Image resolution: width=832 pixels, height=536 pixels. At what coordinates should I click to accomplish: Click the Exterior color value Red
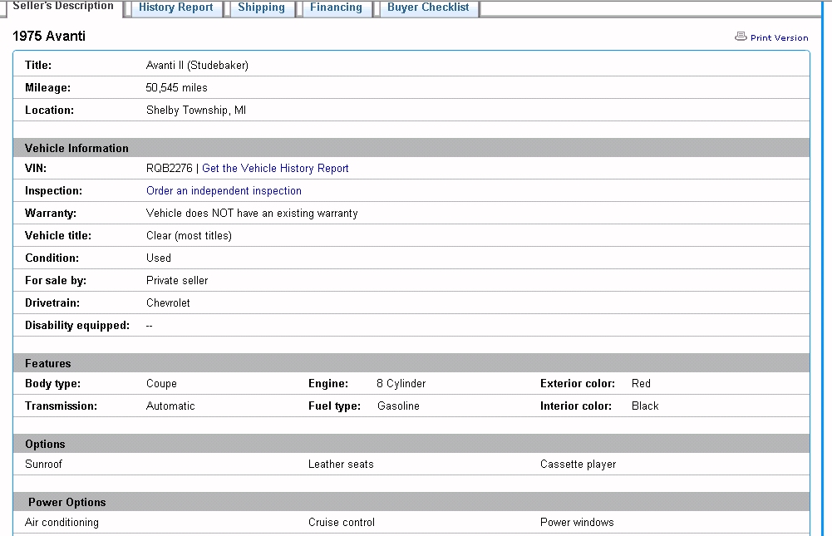pos(641,384)
